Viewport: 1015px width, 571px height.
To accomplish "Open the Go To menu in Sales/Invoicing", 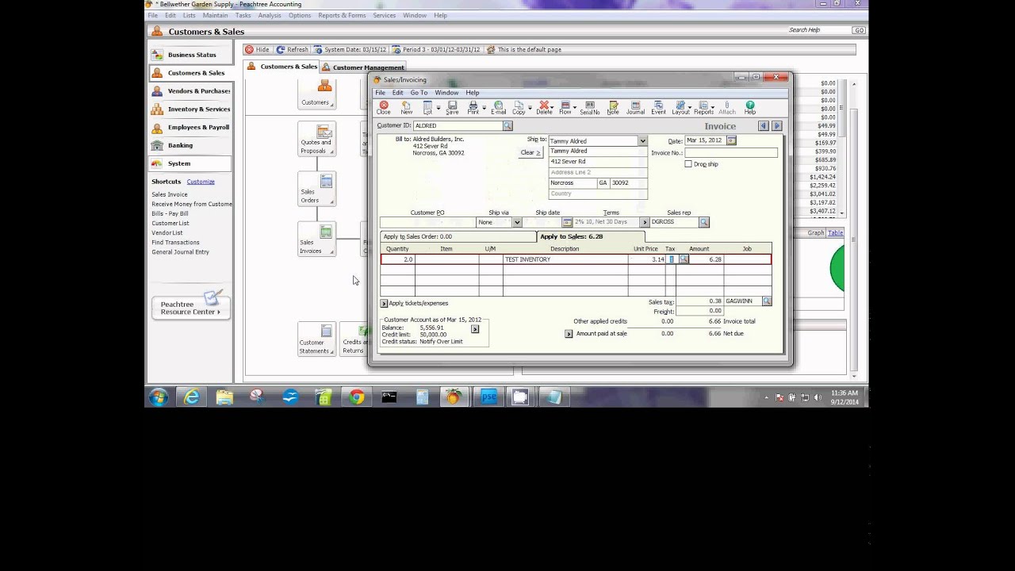I will [419, 93].
